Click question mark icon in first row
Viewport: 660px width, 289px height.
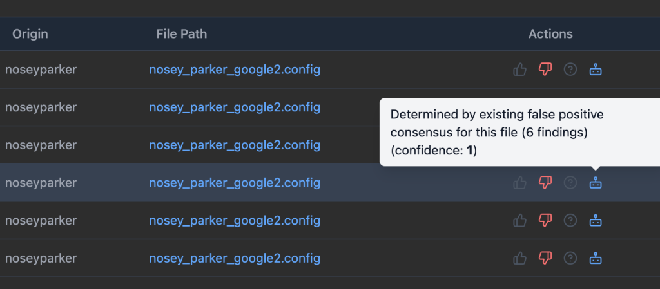pos(570,70)
